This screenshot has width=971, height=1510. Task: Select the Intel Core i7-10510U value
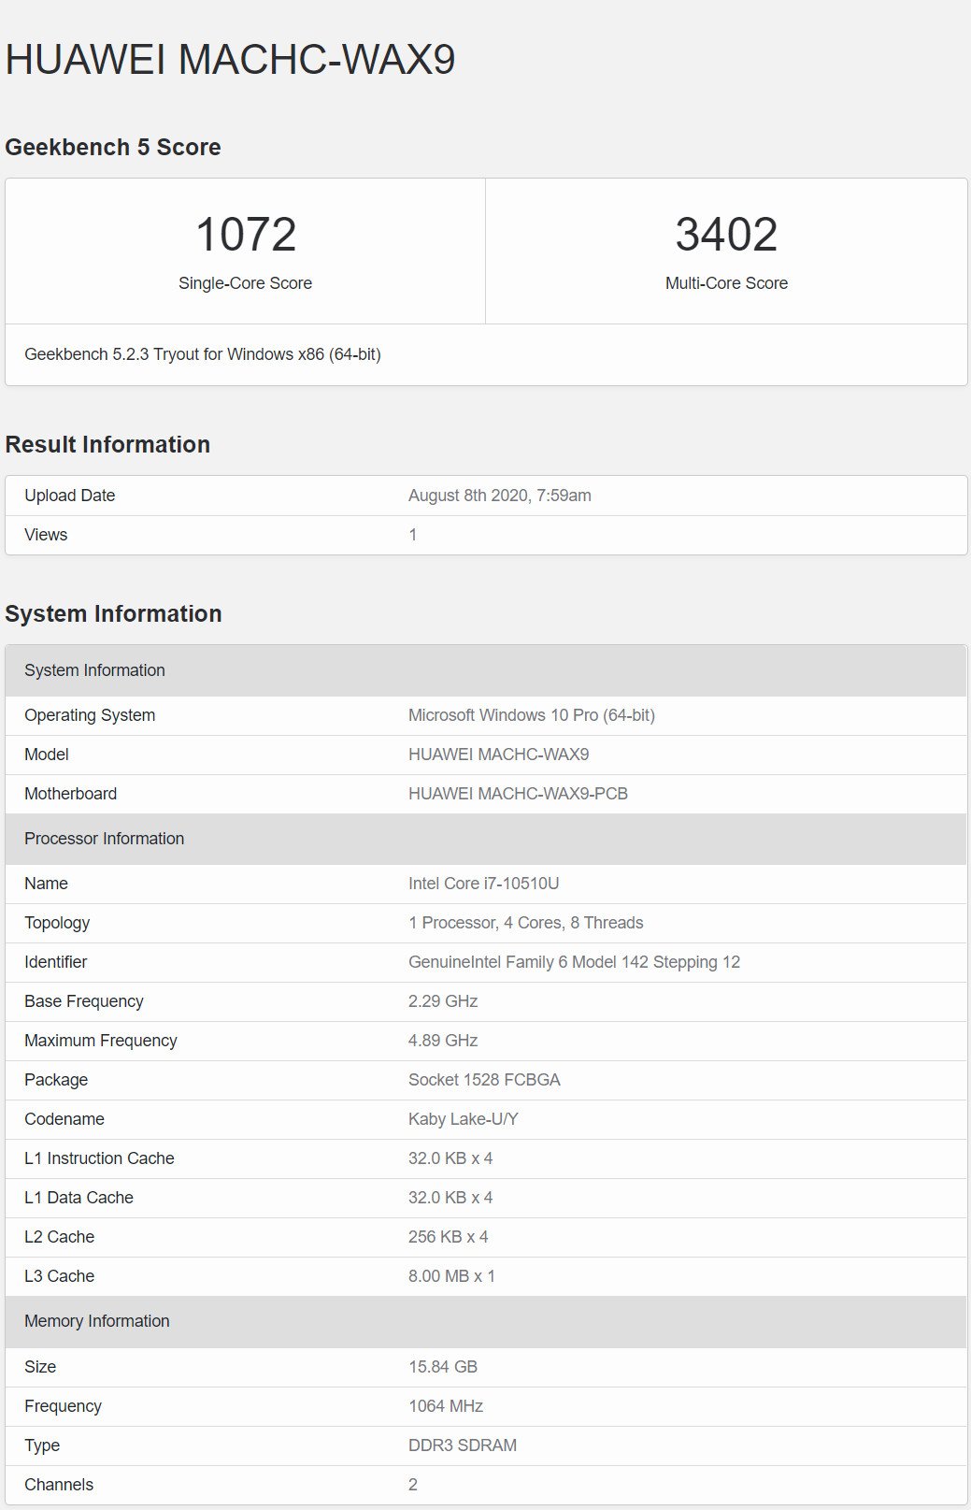[484, 884]
